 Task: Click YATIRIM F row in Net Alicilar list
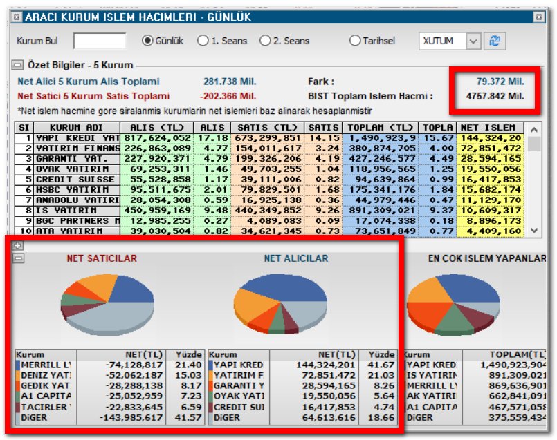[x=302, y=375]
